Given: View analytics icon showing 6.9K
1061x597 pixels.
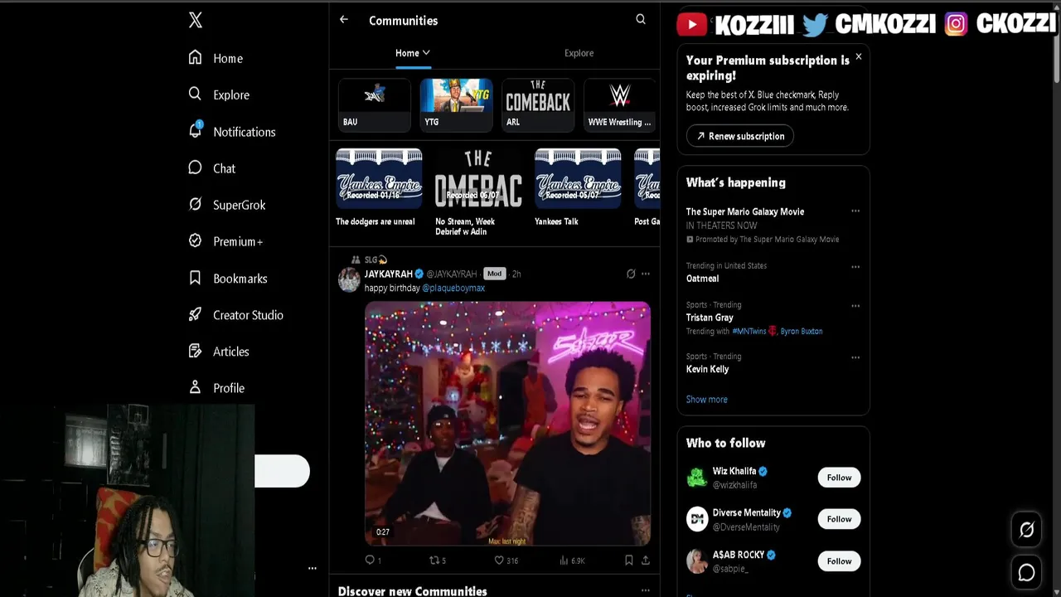Looking at the screenshot, I should coord(572,561).
